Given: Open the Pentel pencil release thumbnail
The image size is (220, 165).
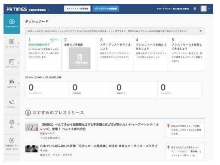Looking at the screenshot, I should pyautogui.click(x=32, y=127).
